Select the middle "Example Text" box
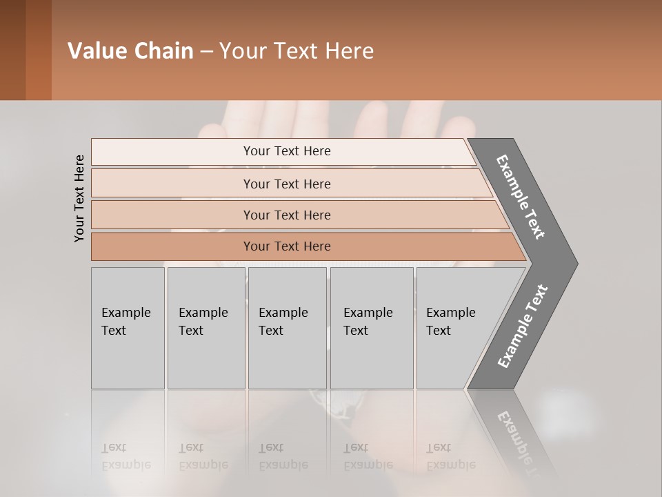Viewport: 662px width, 497px height. (x=287, y=327)
